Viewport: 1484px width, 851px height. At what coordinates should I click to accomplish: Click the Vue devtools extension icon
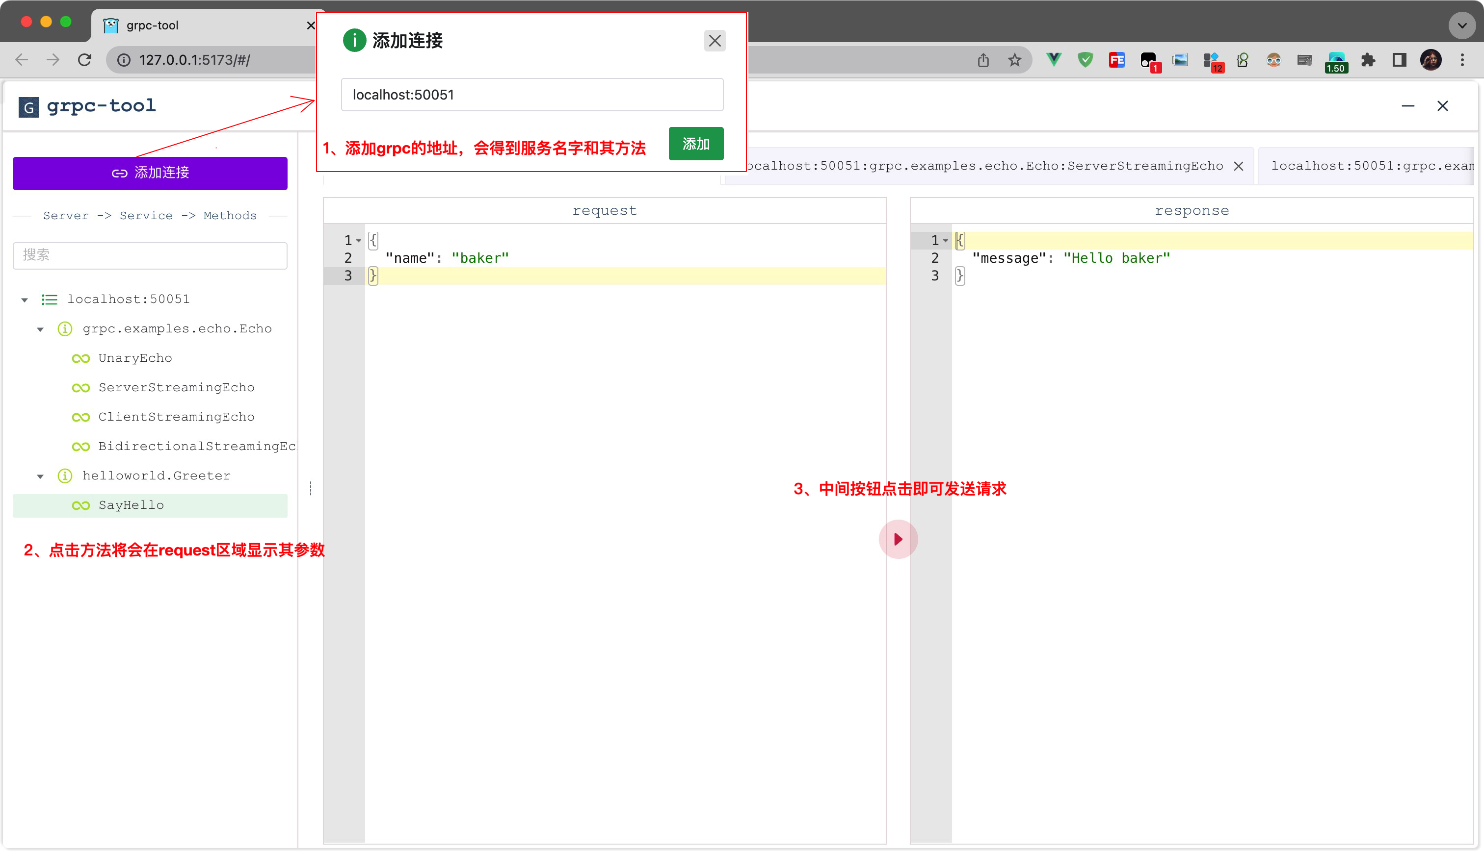coord(1054,60)
